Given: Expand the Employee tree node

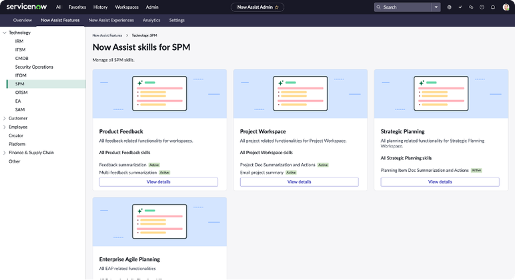Looking at the screenshot, I should tap(4, 127).
